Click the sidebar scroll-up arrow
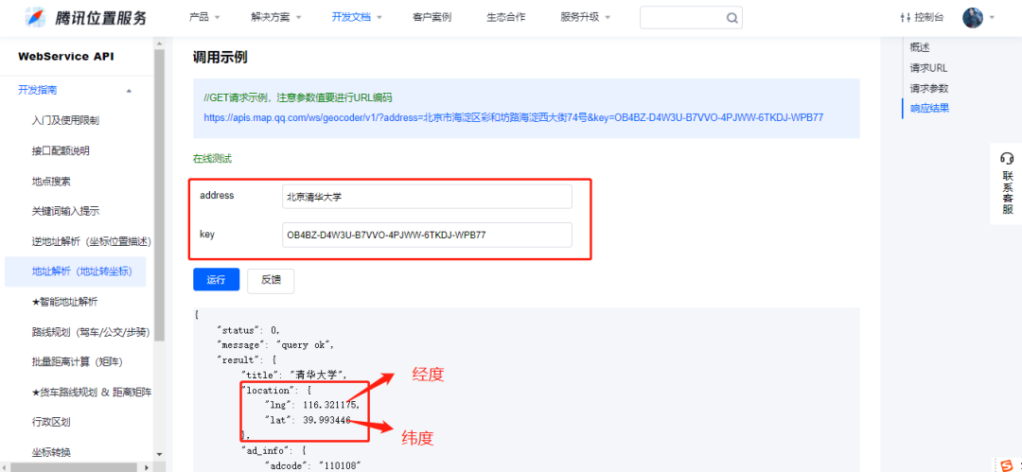Viewport: 1022px width, 472px height. tap(159, 43)
